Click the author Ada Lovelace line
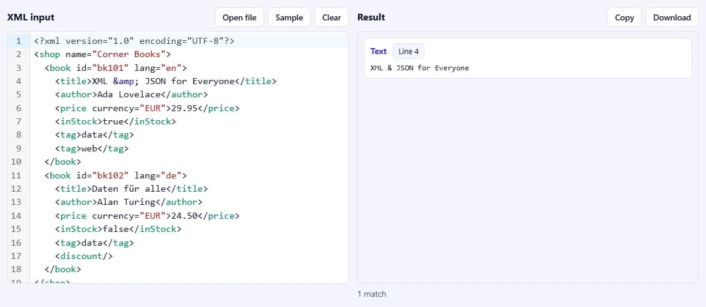 [131, 95]
